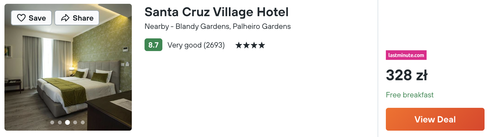The height and width of the screenshot is (137, 489).
Task: Click the Share button label
Action: (x=83, y=18)
